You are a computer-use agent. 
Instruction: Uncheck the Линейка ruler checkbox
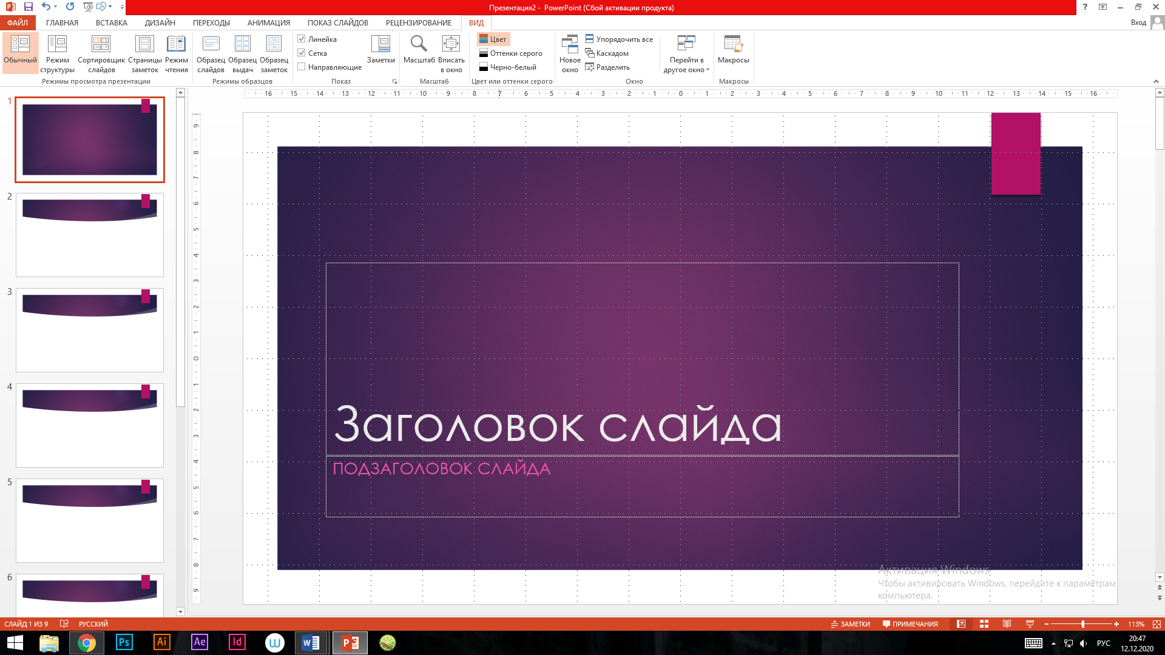coord(302,39)
